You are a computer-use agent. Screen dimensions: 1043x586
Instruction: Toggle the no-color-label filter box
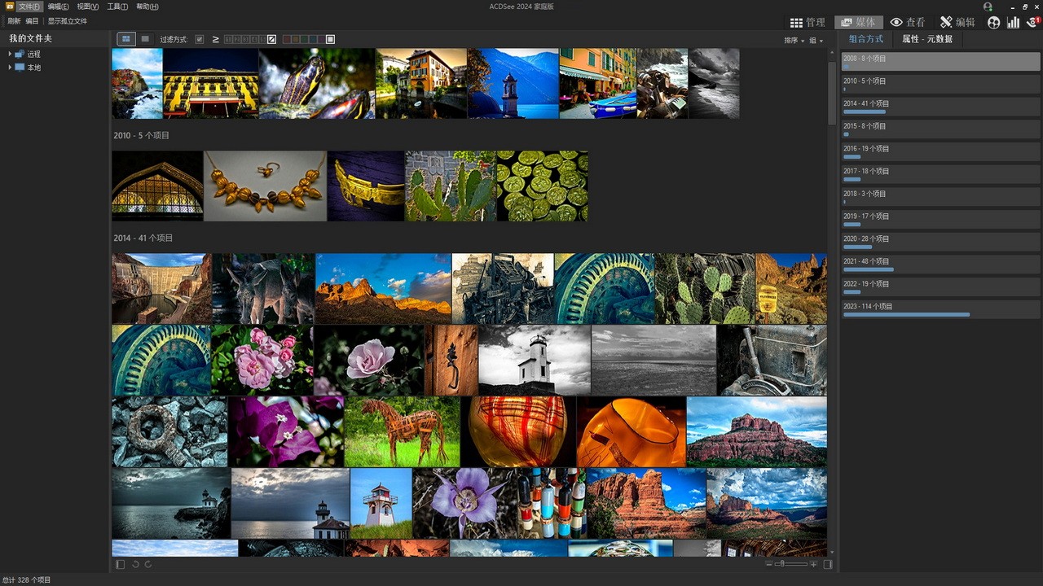click(x=330, y=39)
